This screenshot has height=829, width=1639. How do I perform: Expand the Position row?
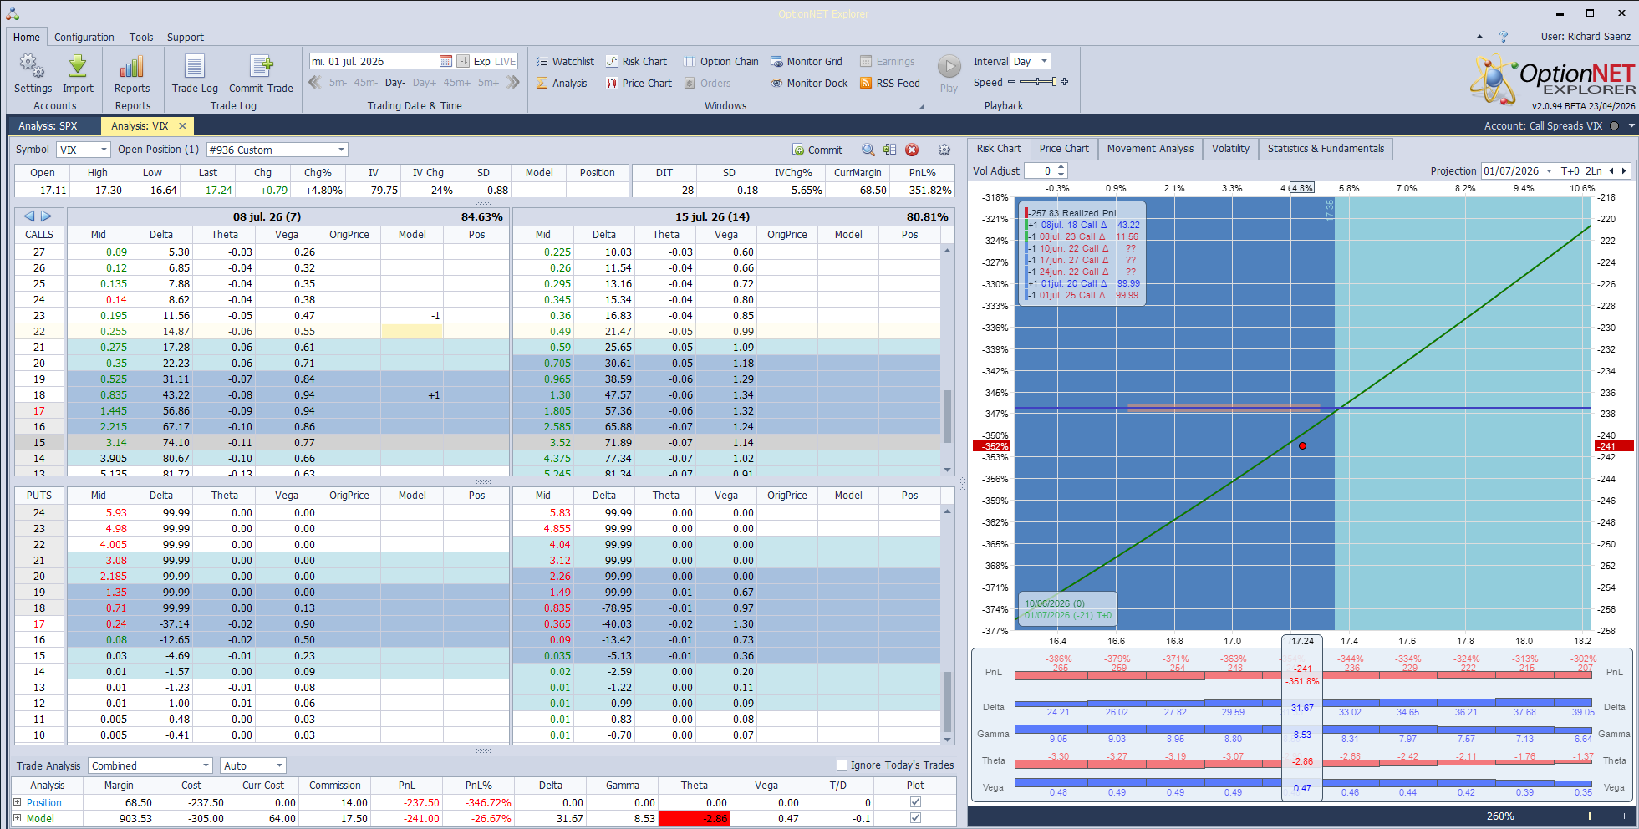(17, 802)
